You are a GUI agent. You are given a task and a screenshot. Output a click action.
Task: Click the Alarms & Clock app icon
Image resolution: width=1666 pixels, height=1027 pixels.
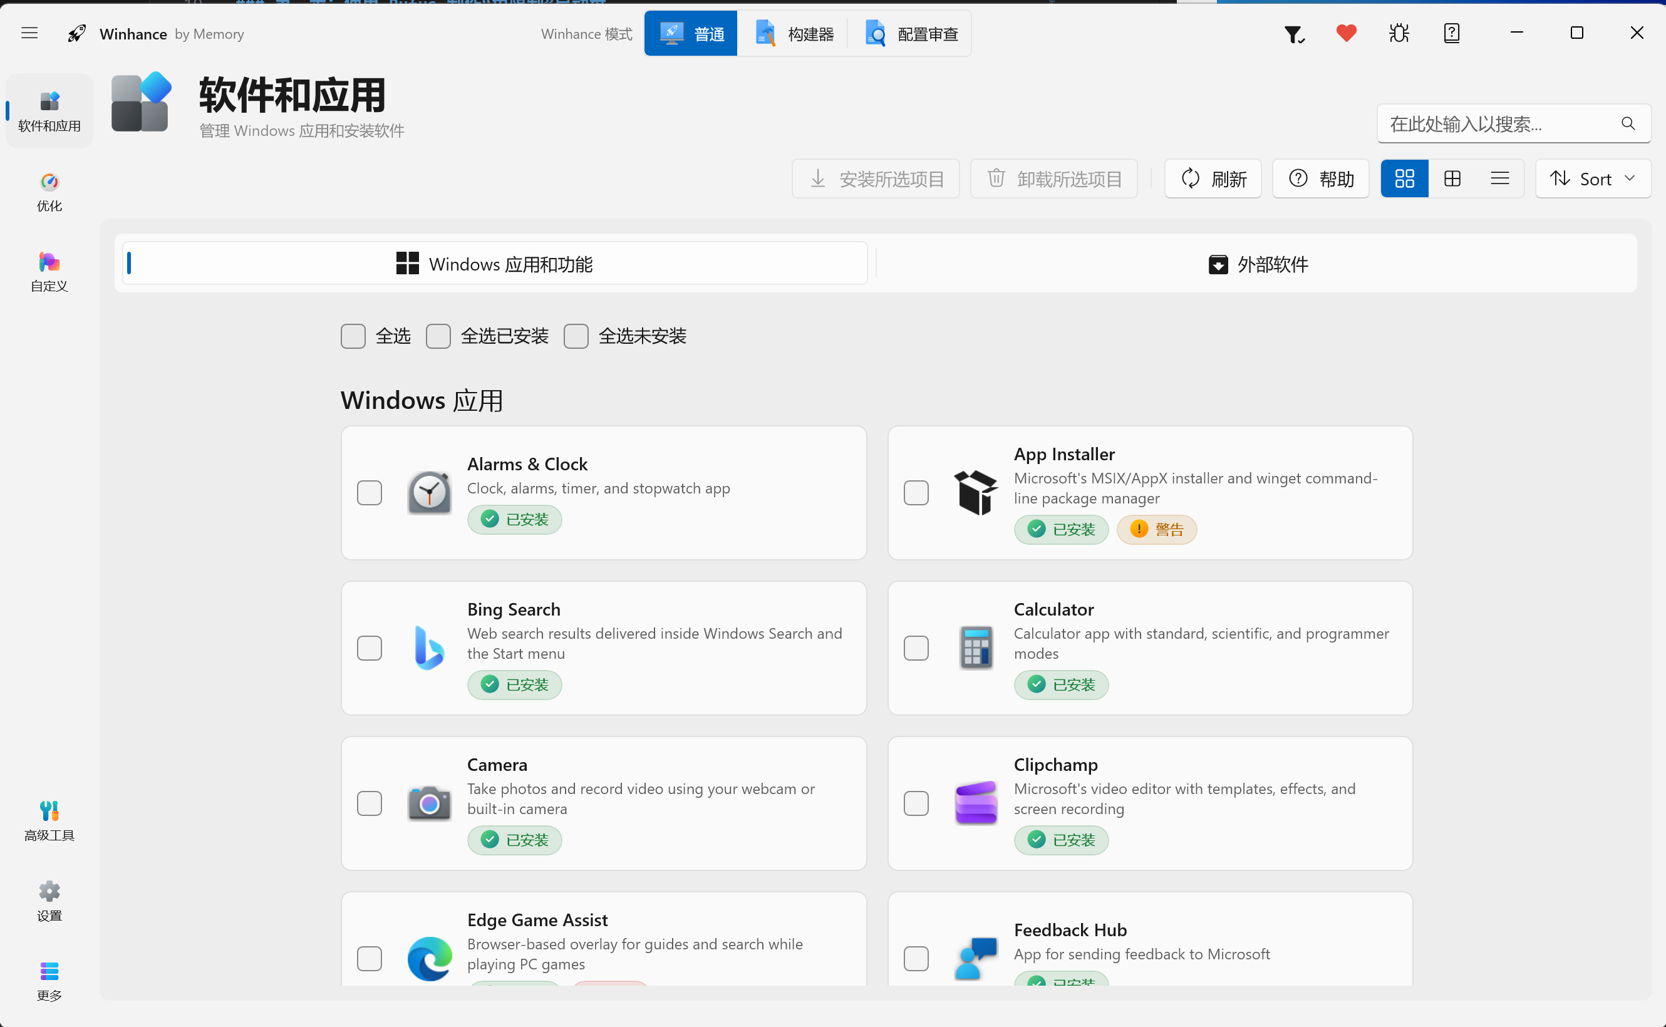pos(429,492)
